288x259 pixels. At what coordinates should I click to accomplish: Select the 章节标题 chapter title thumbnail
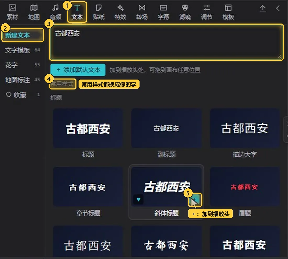[x=88, y=187]
